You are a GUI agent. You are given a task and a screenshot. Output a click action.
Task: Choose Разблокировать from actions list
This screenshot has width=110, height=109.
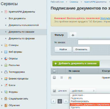point(90,101)
